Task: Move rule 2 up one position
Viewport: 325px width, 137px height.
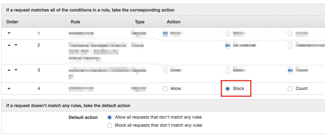Action: point(9,45)
